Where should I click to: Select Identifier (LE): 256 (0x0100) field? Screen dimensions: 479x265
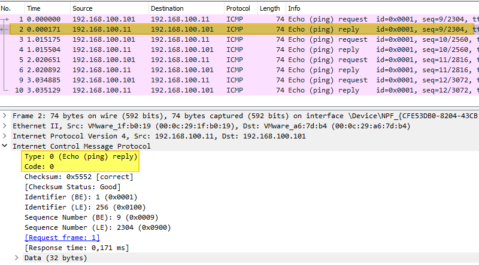click(85, 207)
